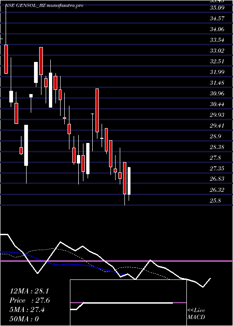The image size is (233, 326).
Task: Click the 30.96 price axis label
Action: [217, 94]
